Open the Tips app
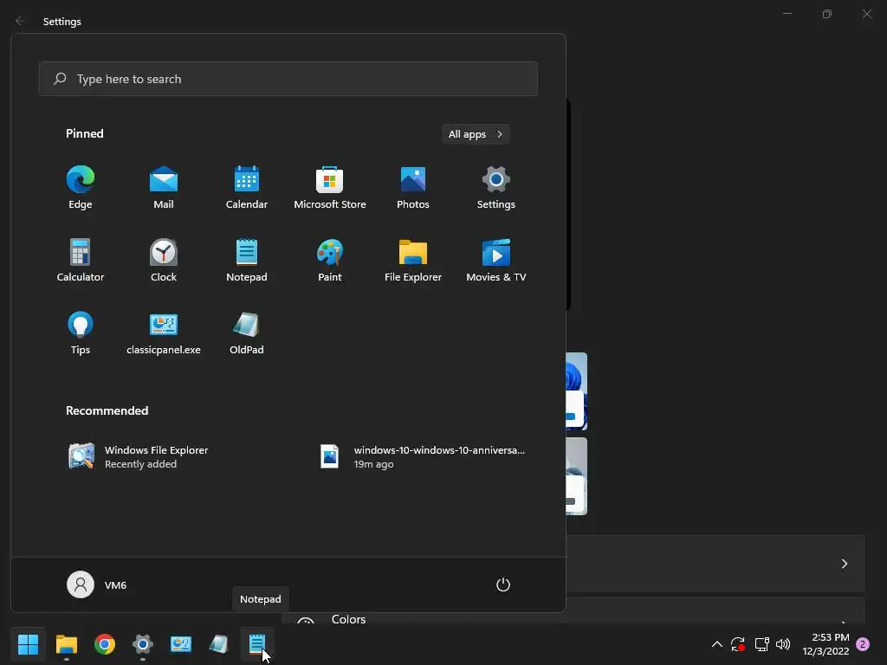The image size is (887, 665). [81, 333]
